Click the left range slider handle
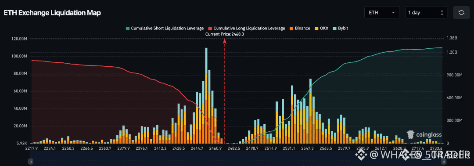 coord(30,162)
